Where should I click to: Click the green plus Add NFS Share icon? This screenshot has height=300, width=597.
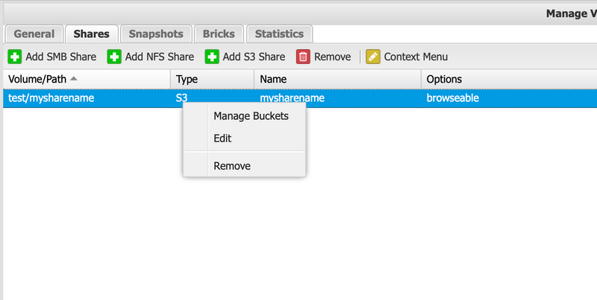pos(114,57)
